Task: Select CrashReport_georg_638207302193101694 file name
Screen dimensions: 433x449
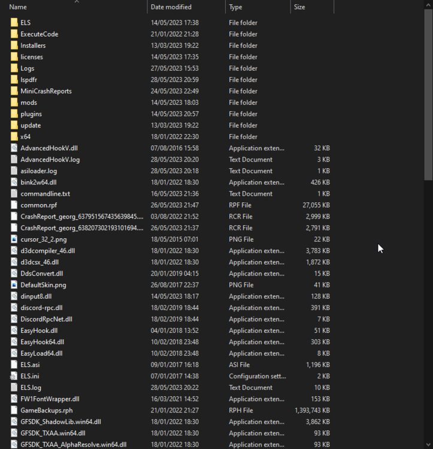Action: [82, 228]
